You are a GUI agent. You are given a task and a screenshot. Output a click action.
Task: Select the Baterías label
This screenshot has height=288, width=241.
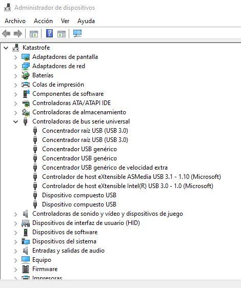tap(43, 75)
